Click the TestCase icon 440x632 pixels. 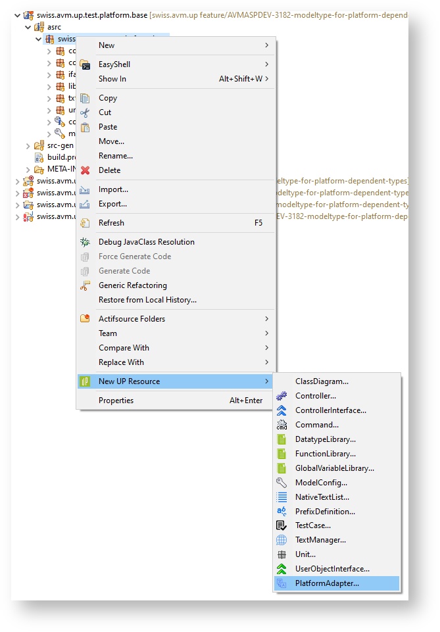[281, 525]
